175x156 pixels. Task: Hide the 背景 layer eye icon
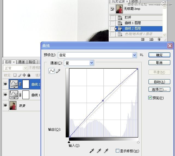pos(5,105)
